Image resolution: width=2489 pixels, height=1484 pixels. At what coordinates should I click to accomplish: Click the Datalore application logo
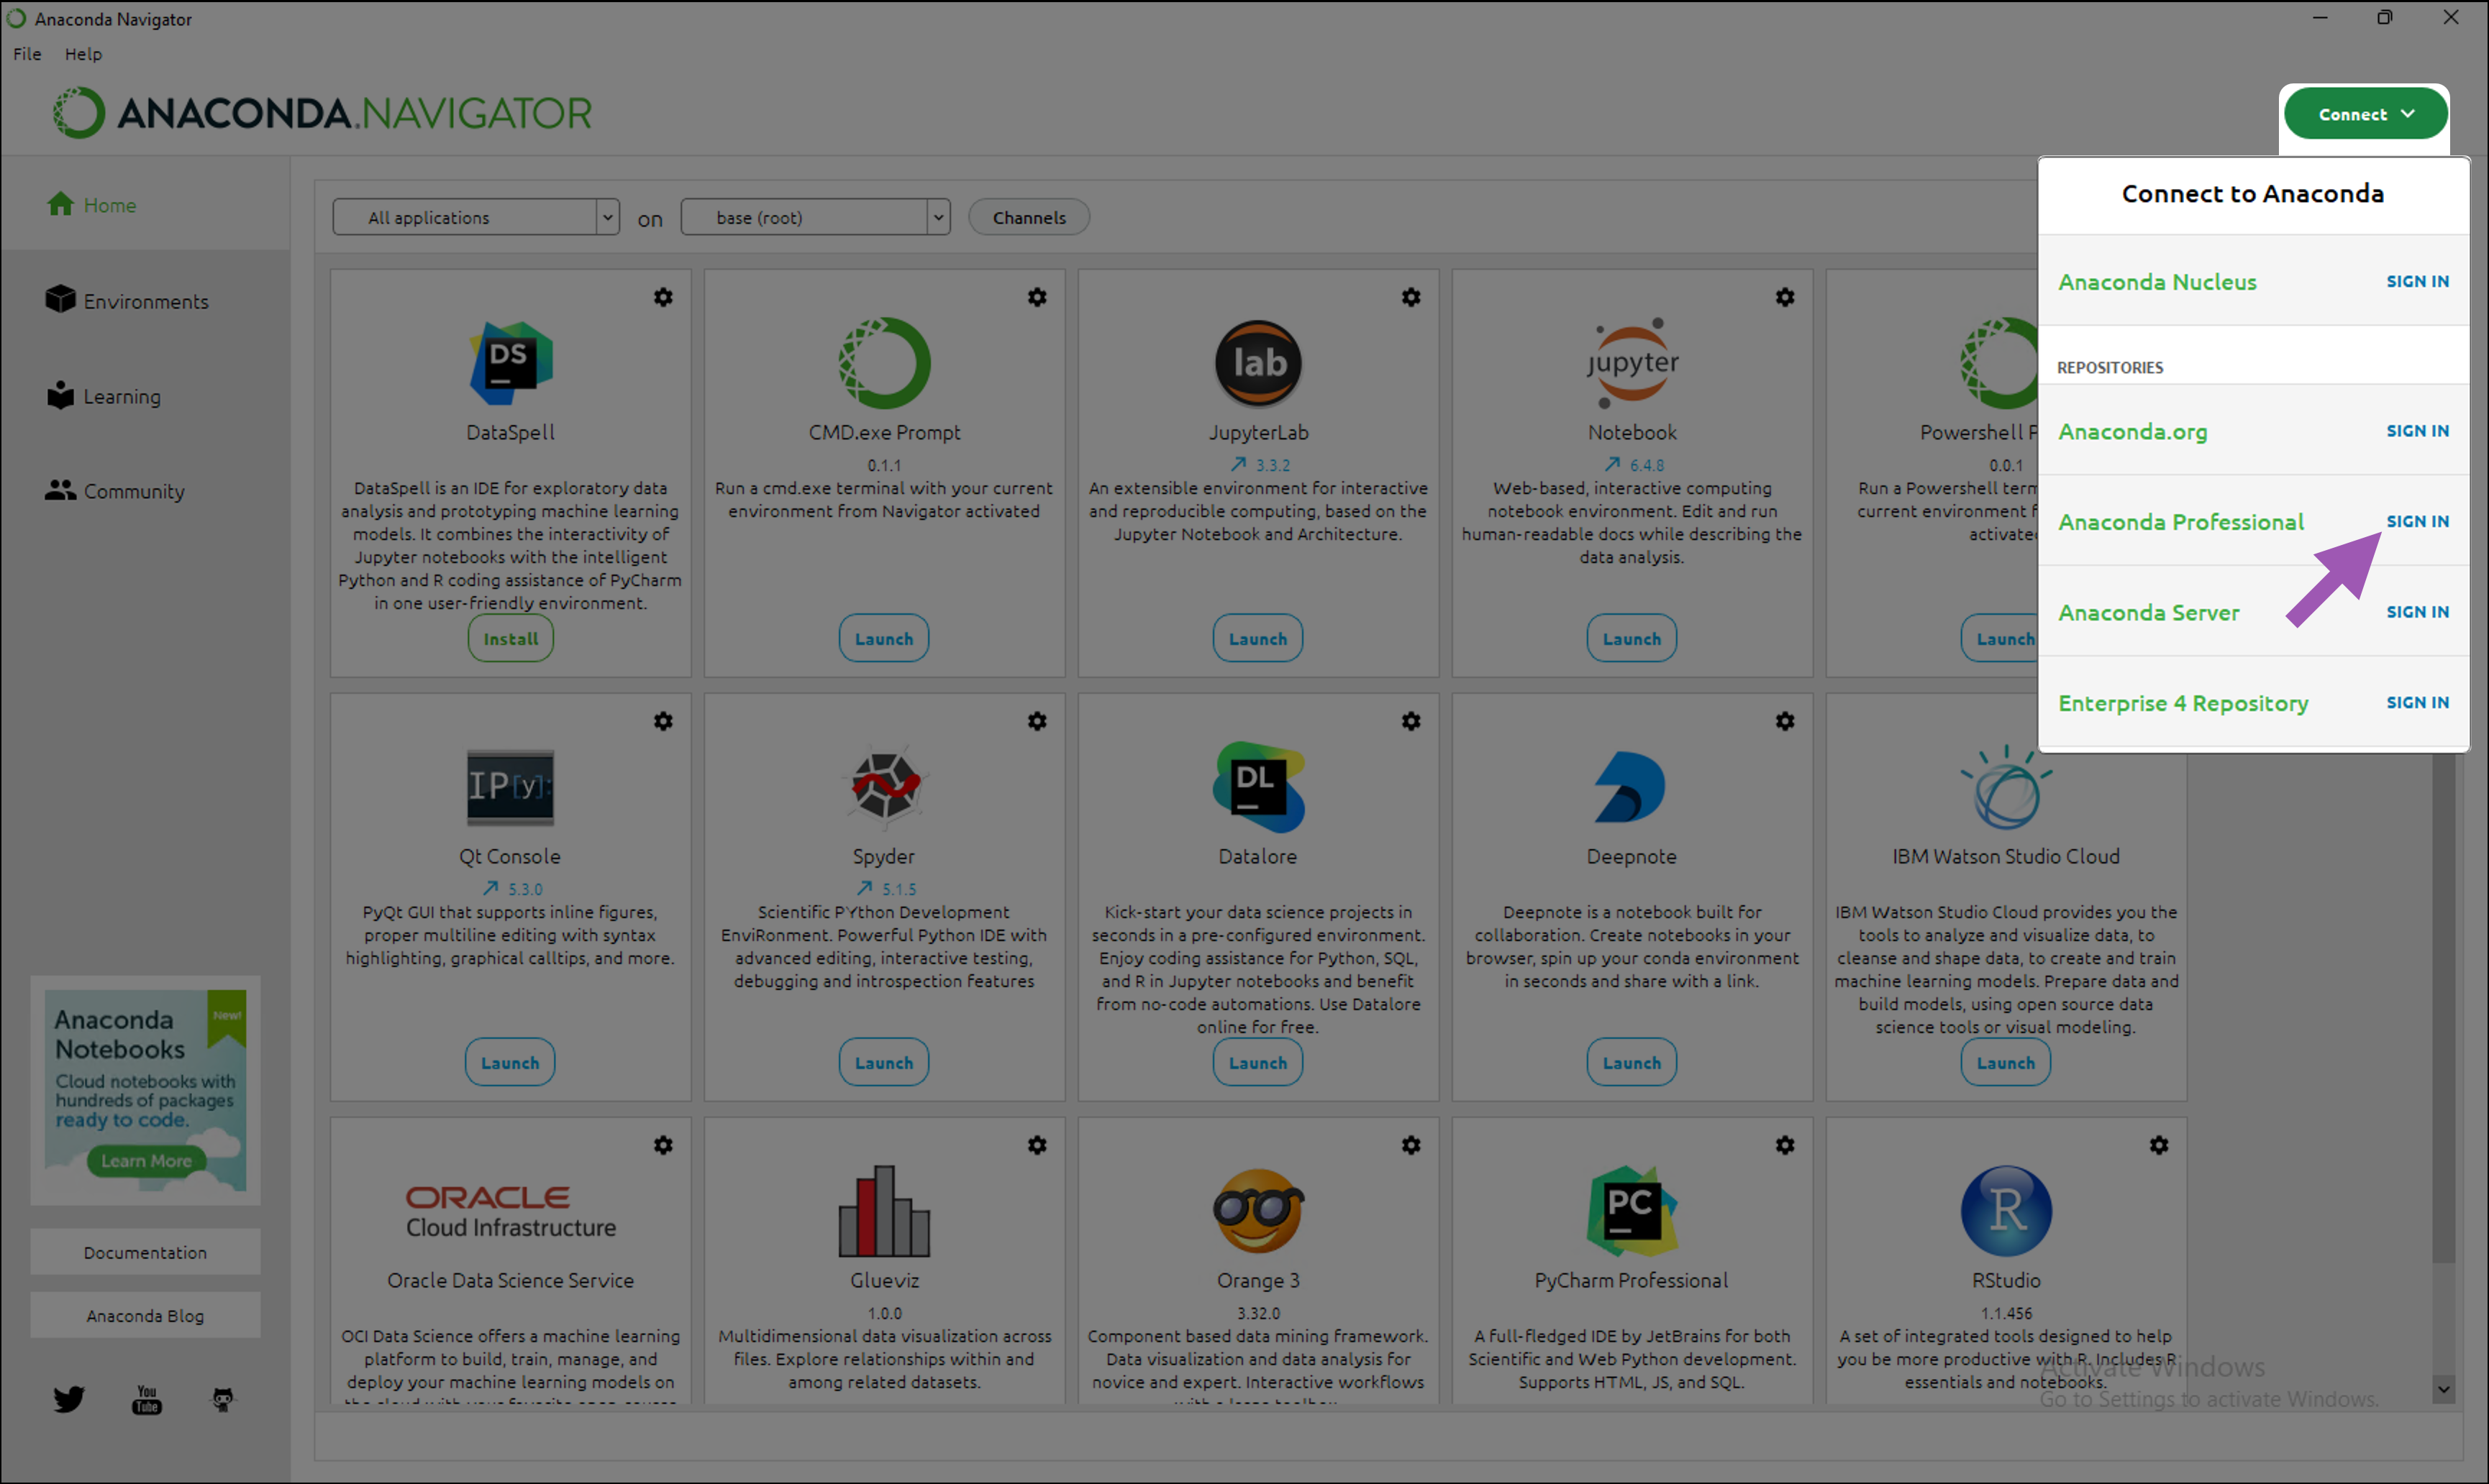(1257, 786)
